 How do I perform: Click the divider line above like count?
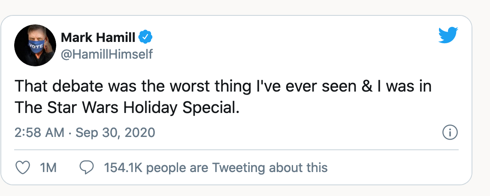236,150
